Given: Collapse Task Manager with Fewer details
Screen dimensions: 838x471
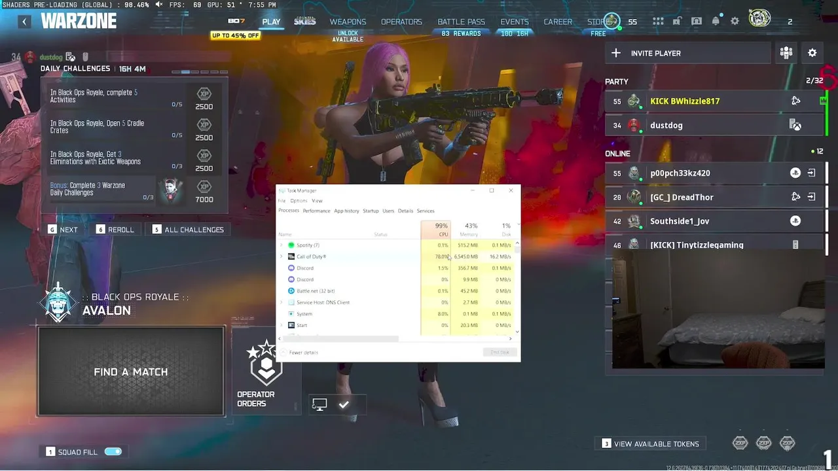Looking at the screenshot, I should 300,353.
